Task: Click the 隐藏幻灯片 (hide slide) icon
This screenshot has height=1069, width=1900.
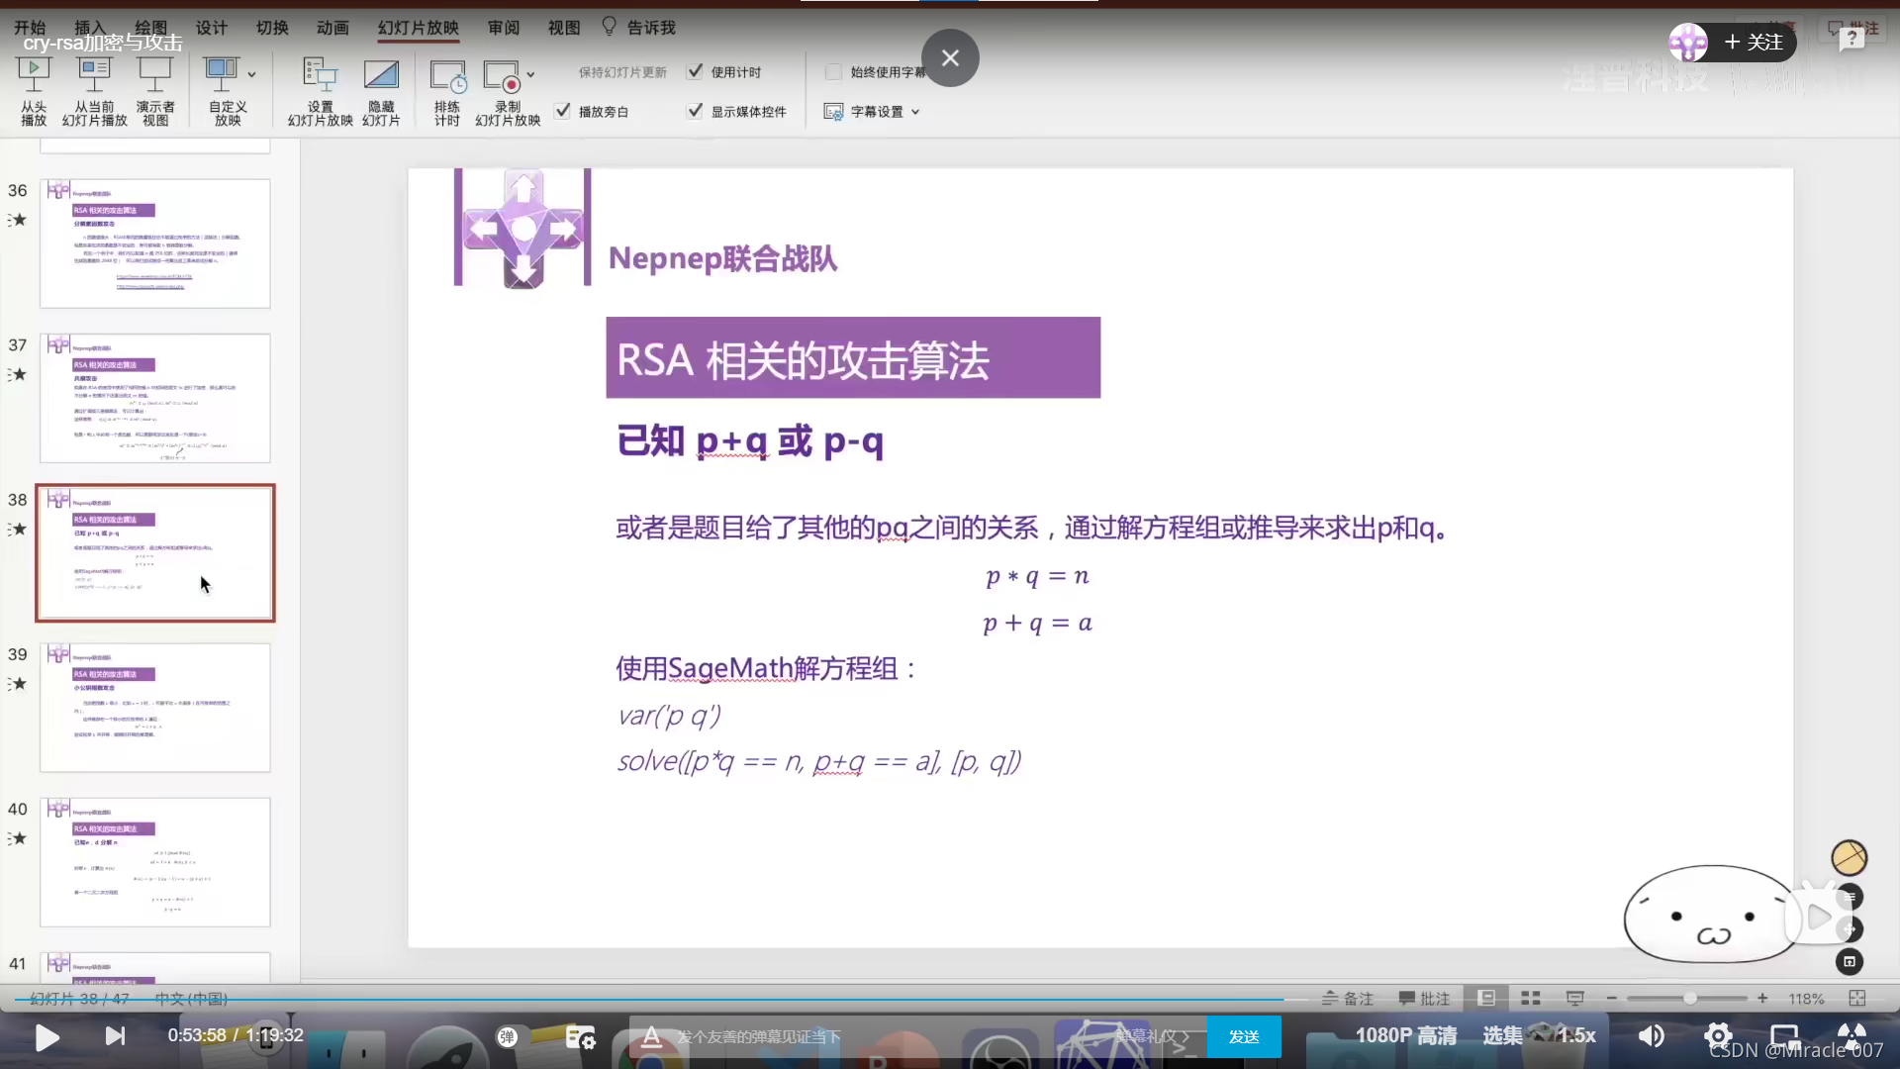Action: [381, 74]
